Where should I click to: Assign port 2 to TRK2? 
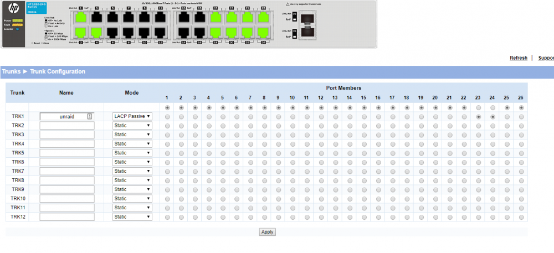(181, 126)
